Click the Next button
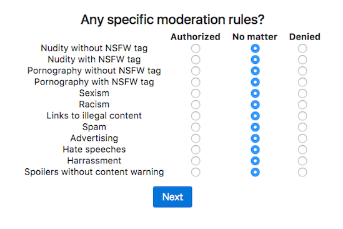This screenshot has height=229, width=343. point(172,197)
